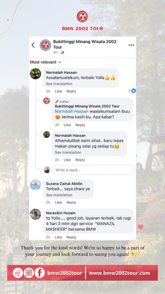Go back using the left chevron arrow

pos(33,45)
